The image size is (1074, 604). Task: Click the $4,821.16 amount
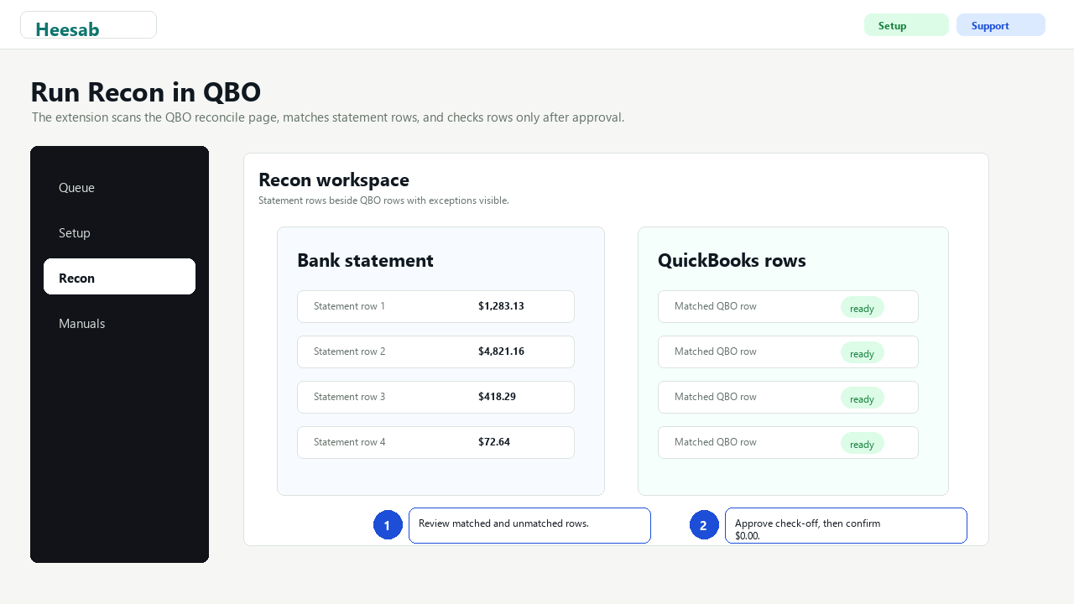coord(501,351)
